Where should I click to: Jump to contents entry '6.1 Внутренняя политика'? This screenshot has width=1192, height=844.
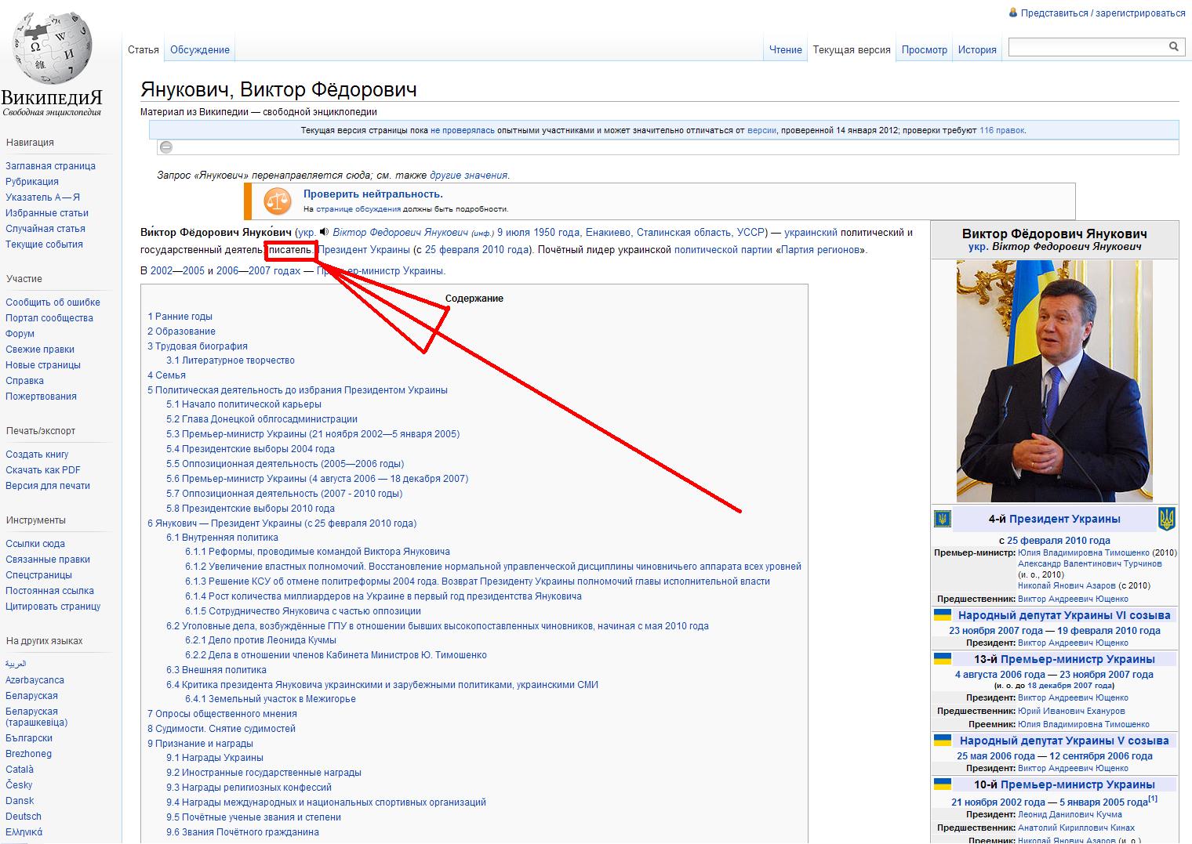coord(222,538)
